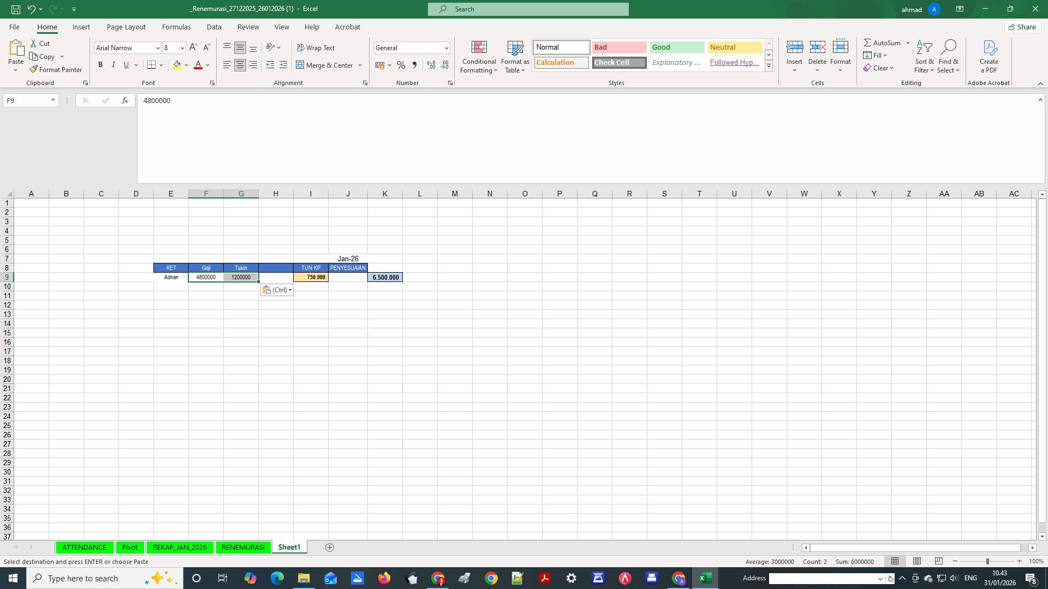
Task: Switch to the Formulas ribbon tab
Action: tap(176, 27)
